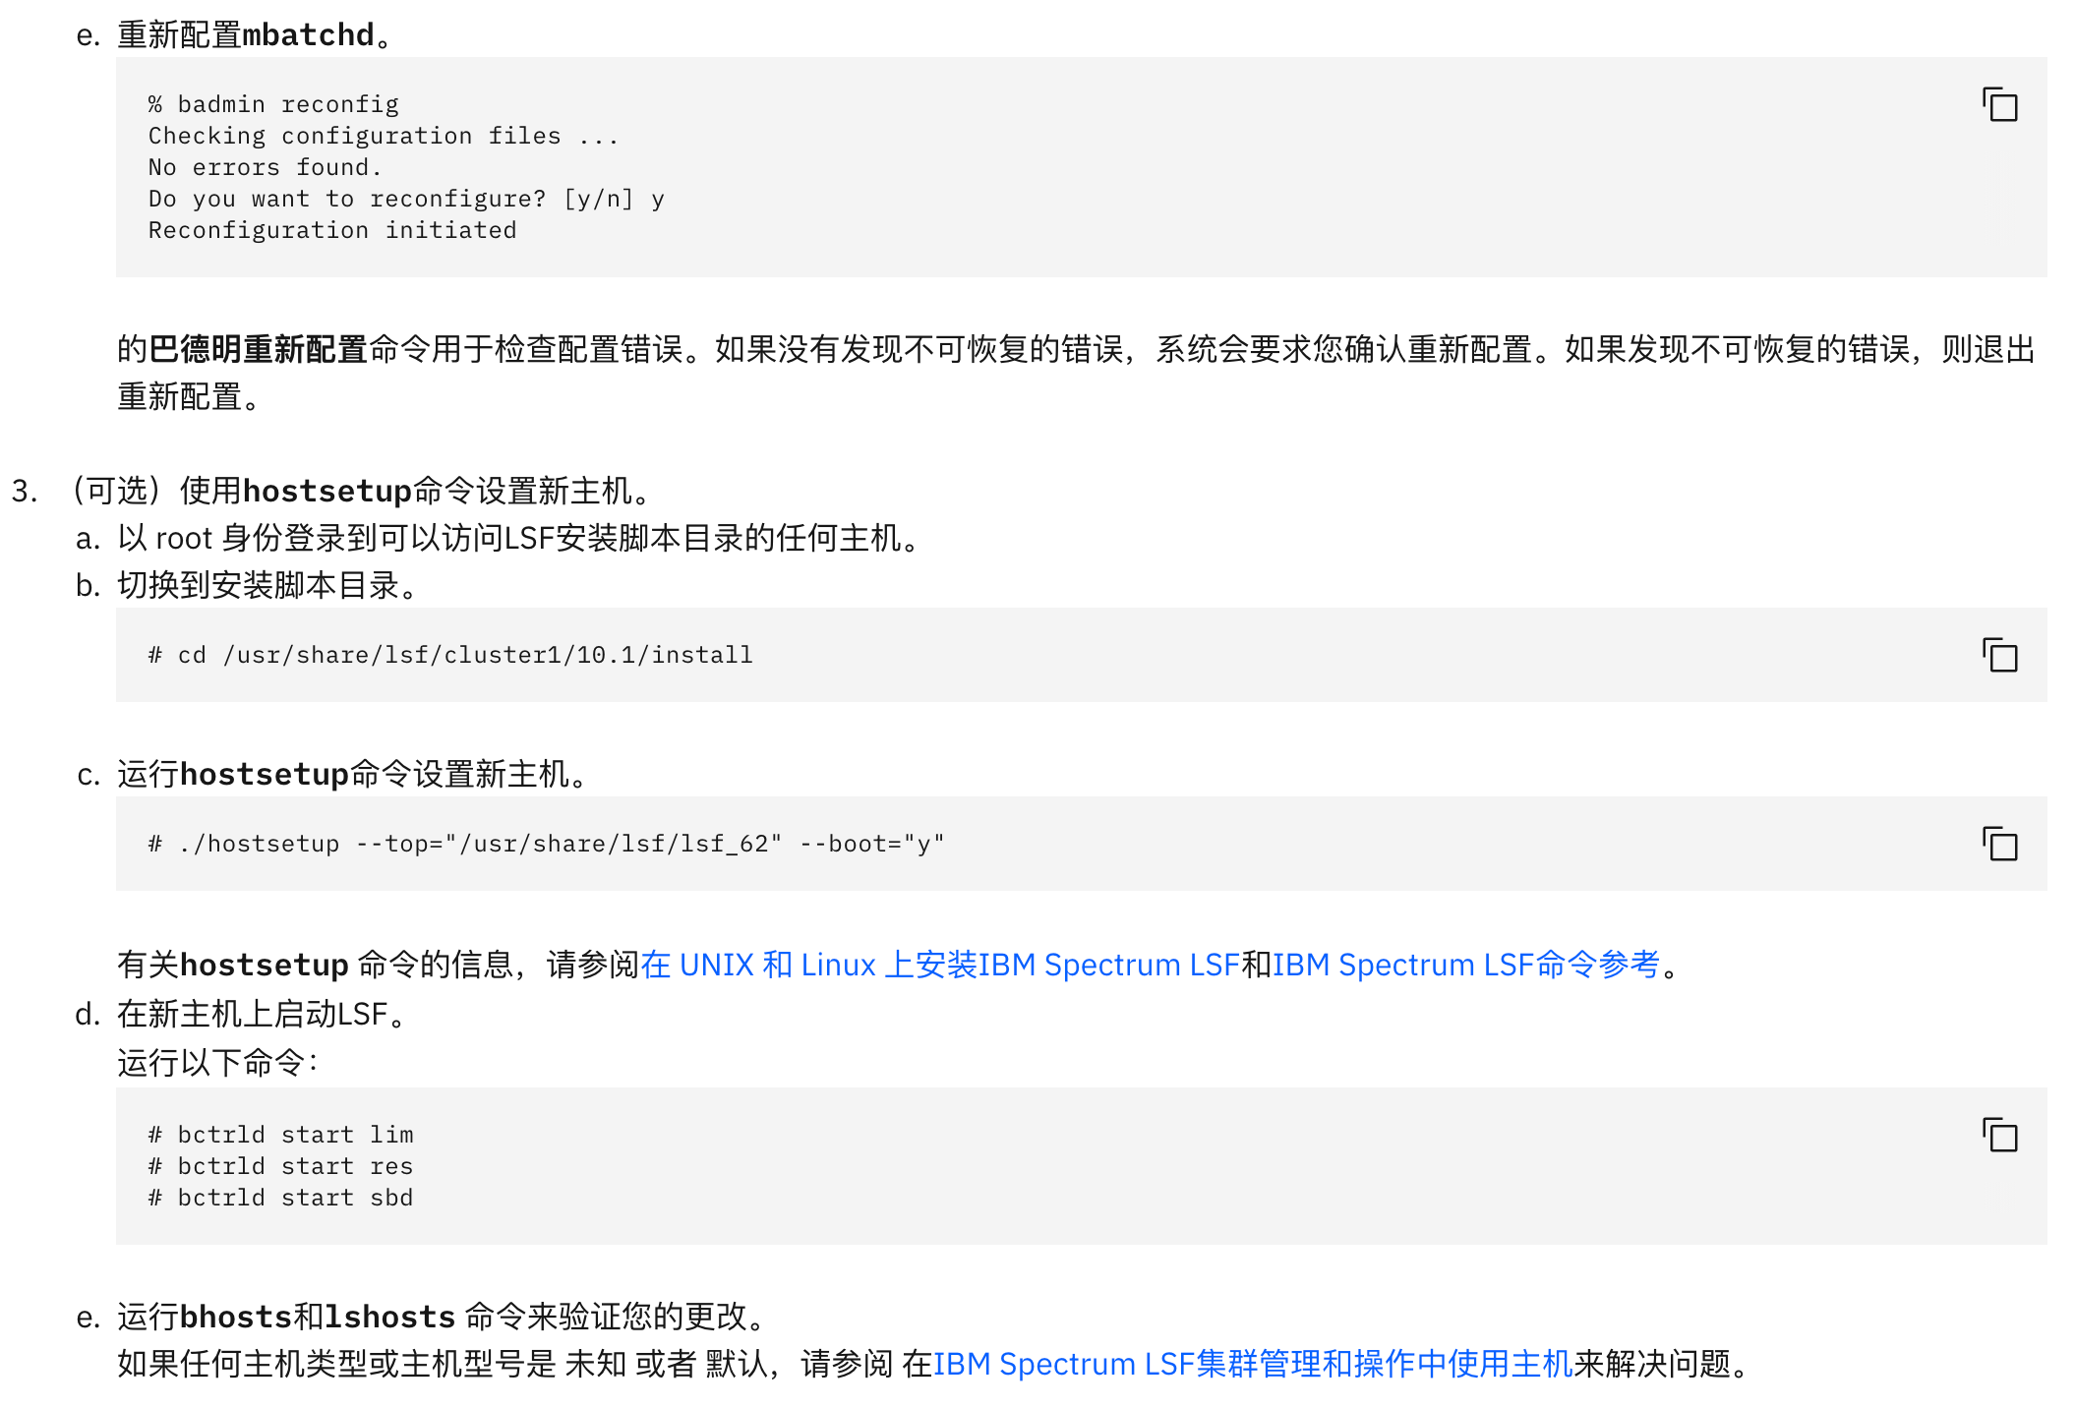Viewport: 2075px width, 1408px height.
Task: Copy the bctrld start commands block
Action: [1999, 1136]
